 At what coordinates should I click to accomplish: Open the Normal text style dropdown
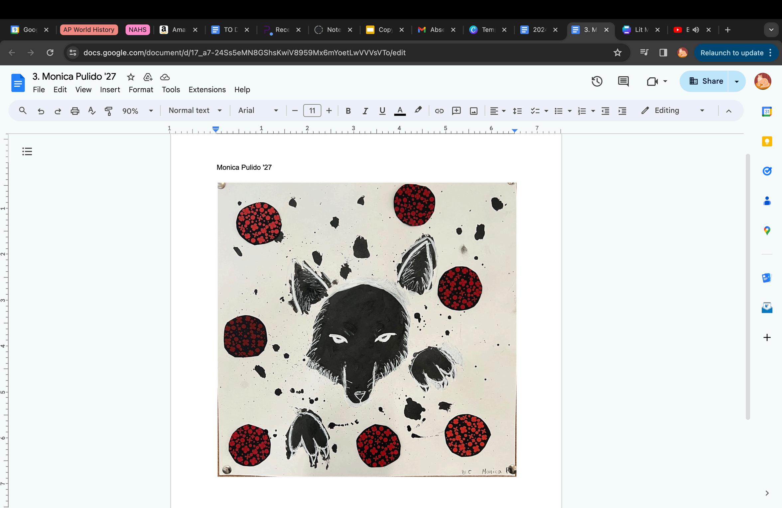coord(195,111)
